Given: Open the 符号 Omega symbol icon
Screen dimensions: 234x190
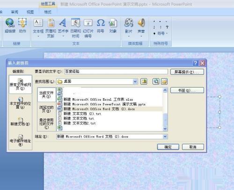Looking at the screenshot, I should coord(101,26).
